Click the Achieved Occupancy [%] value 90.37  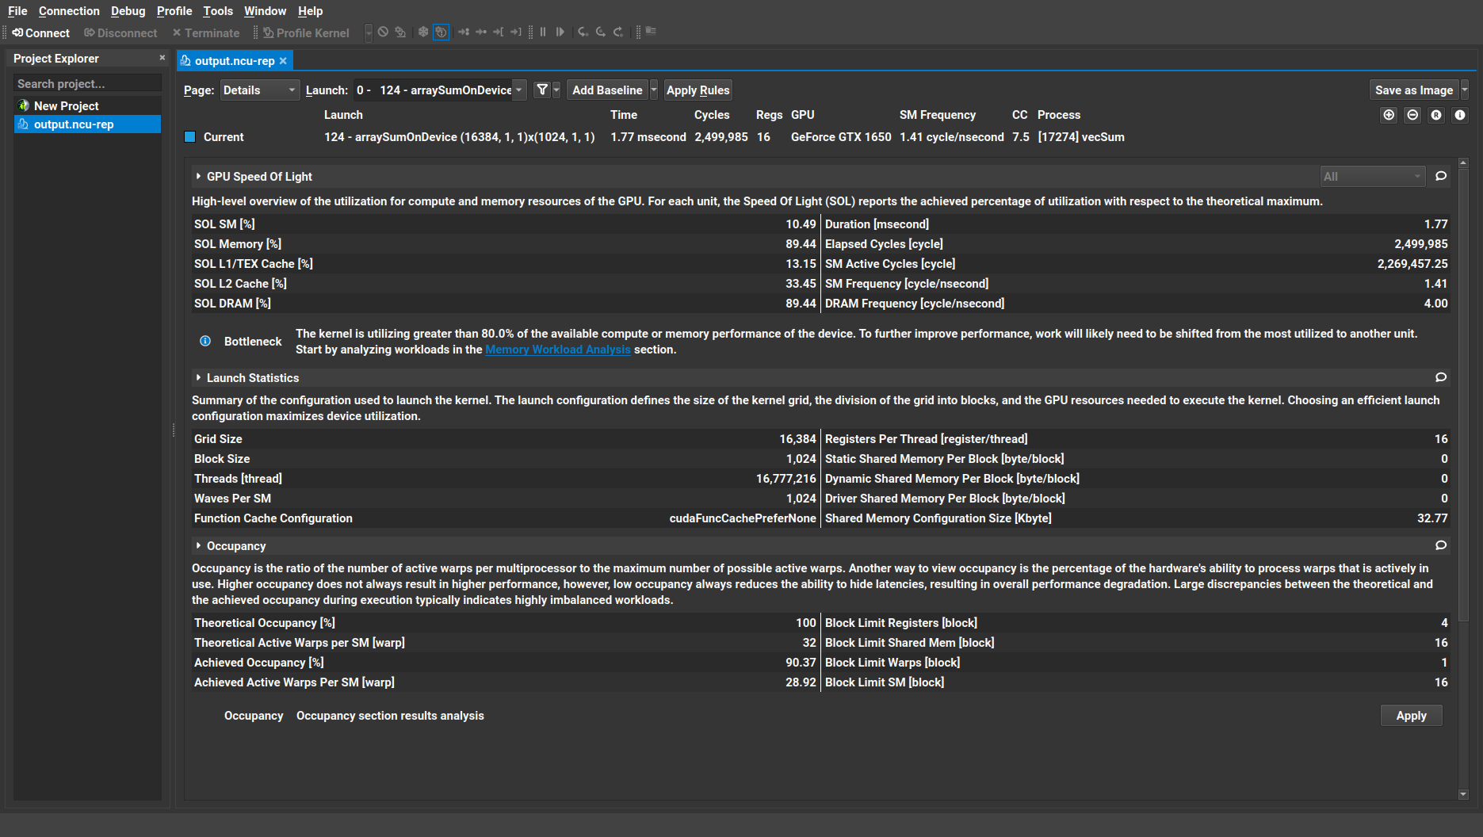click(801, 663)
